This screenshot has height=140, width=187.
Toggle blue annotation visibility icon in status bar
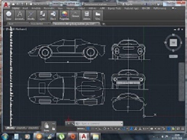click(131, 129)
